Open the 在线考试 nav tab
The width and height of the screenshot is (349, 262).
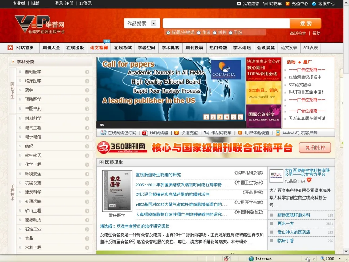[x=123, y=48]
